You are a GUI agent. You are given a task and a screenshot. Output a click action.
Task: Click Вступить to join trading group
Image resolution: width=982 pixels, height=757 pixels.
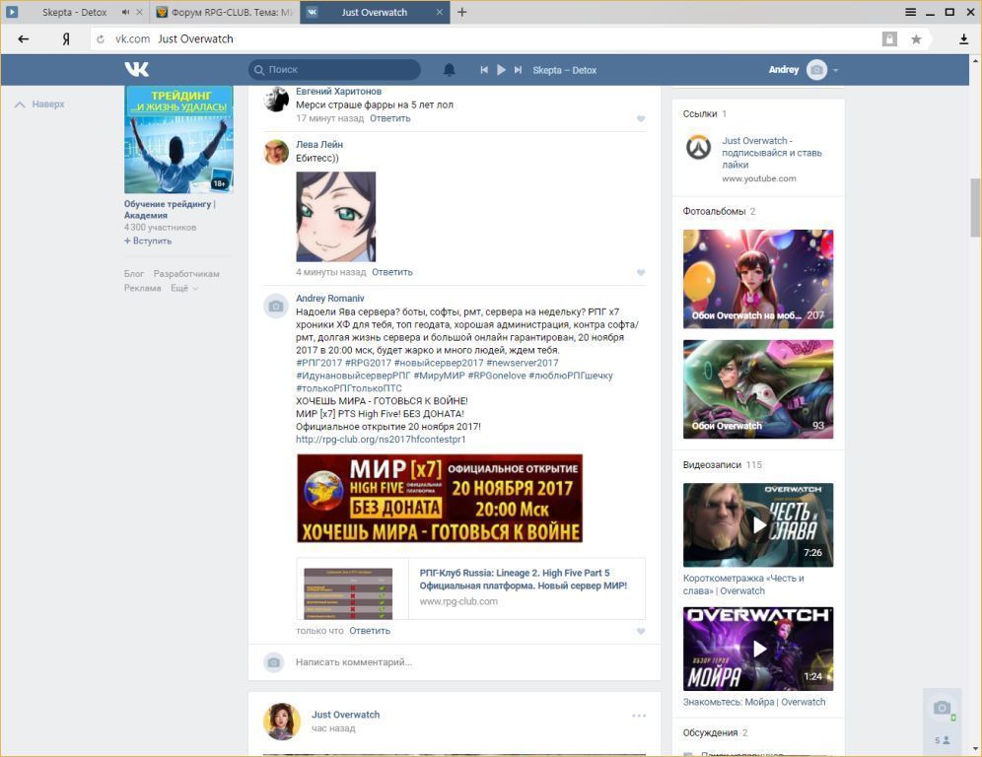pyautogui.click(x=148, y=241)
